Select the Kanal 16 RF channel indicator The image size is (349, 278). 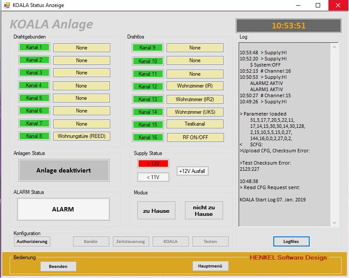tap(148, 137)
